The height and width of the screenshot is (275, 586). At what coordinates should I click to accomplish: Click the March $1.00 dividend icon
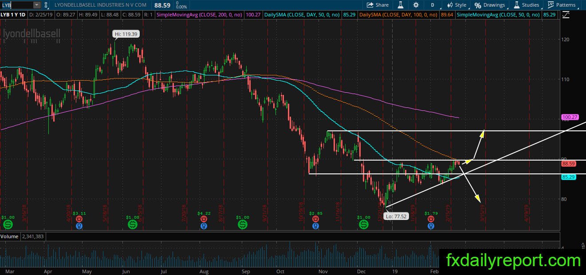click(8, 225)
